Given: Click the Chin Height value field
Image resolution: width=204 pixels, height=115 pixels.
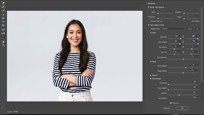Looking at the screenshot, I should point(195,87).
